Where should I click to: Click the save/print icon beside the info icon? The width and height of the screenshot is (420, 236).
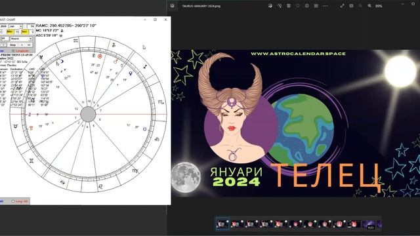point(316,6)
